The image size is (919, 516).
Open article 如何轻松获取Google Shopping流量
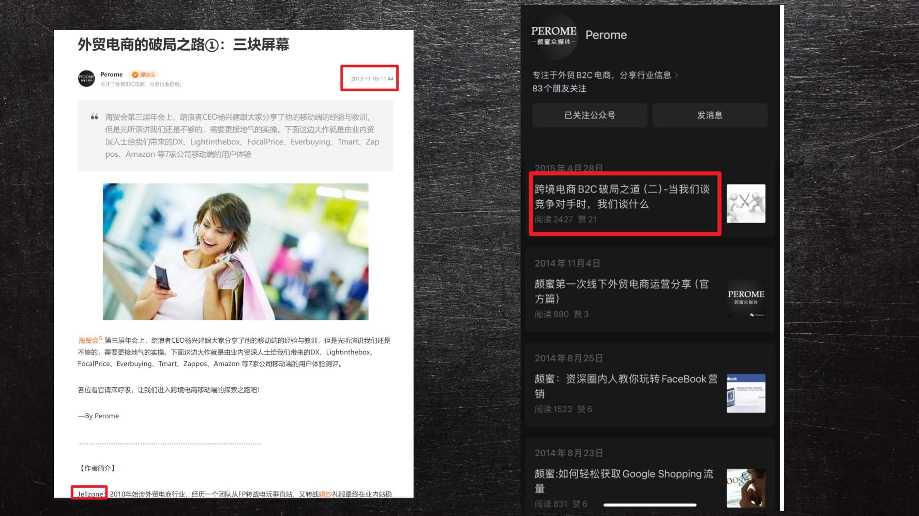(624, 481)
